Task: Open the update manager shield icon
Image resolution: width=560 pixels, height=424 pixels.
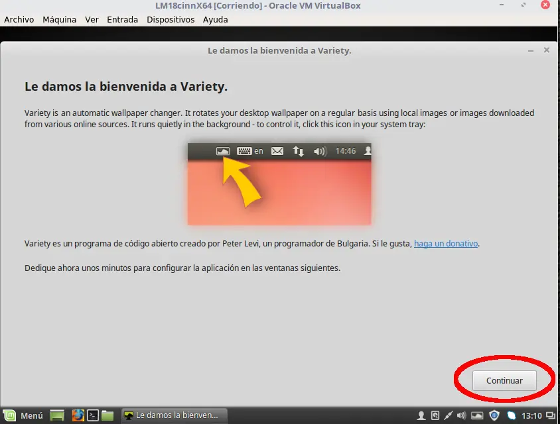Action: coord(494,415)
